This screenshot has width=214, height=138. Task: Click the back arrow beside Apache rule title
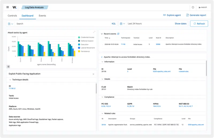(x=102, y=57)
